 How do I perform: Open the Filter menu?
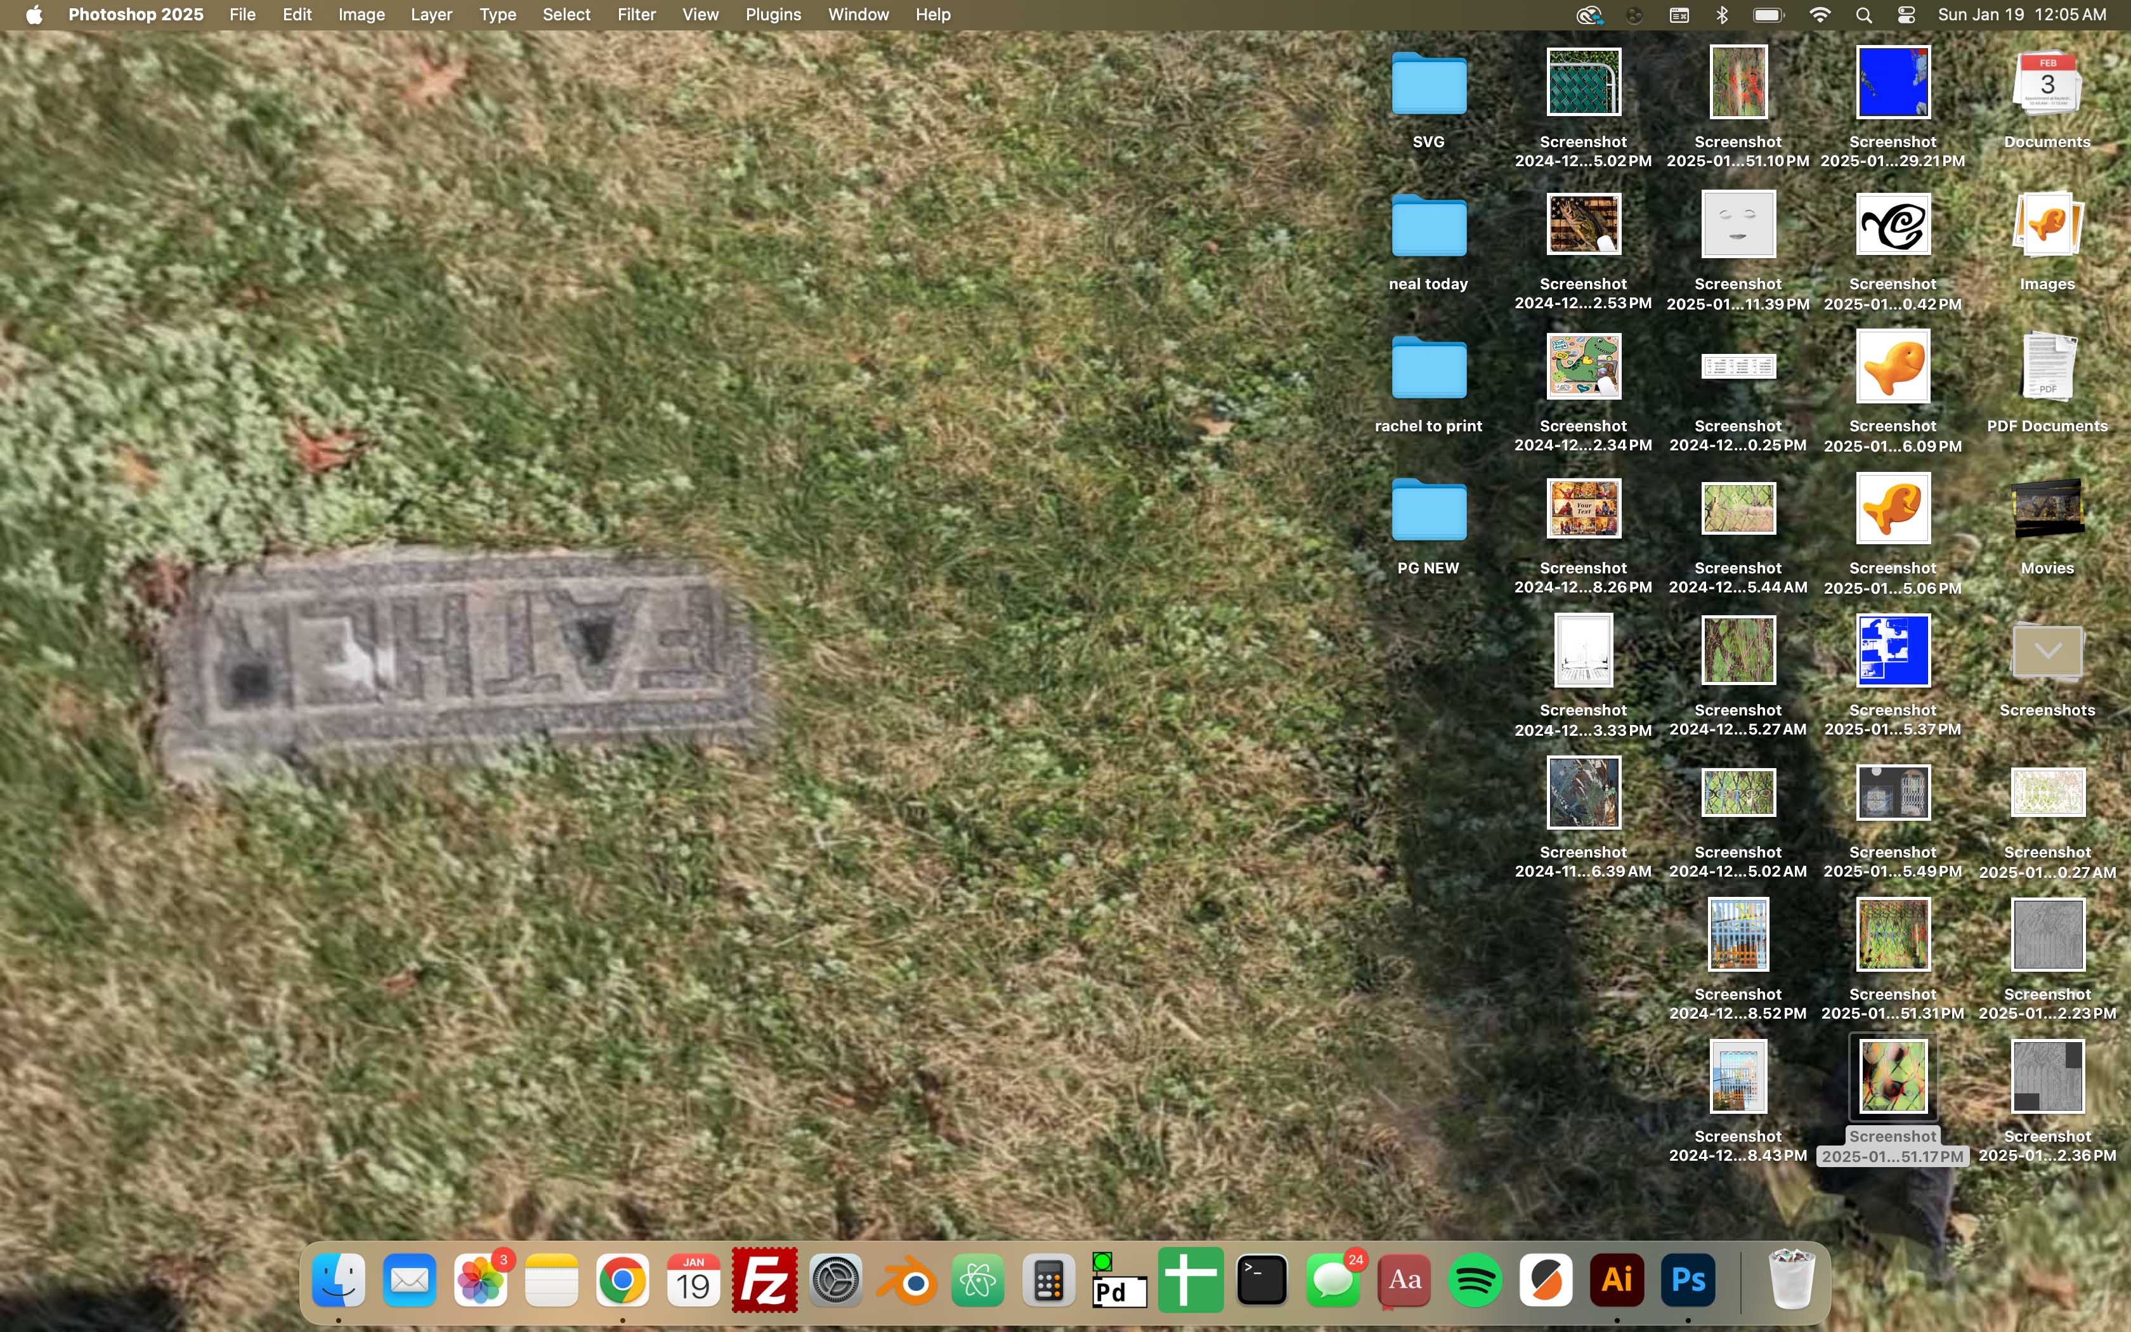coord(635,15)
